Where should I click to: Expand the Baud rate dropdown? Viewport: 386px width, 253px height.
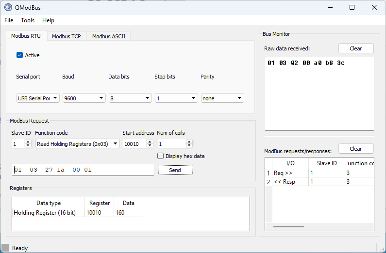click(x=84, y=98)
